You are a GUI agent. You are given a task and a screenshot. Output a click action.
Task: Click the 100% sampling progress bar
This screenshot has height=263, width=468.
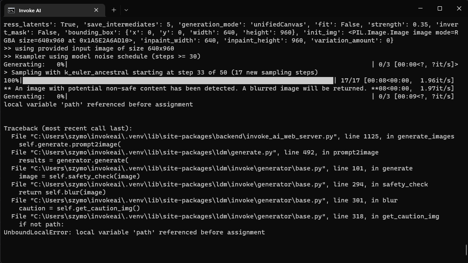click(168, 80)
